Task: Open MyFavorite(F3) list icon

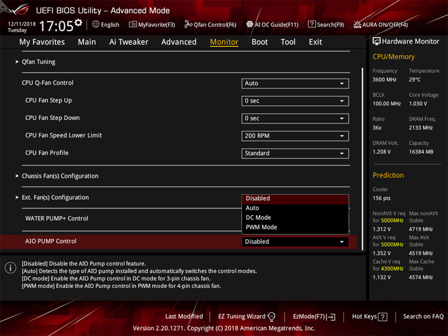Action: pyautogui.click(x=133, y=24)
